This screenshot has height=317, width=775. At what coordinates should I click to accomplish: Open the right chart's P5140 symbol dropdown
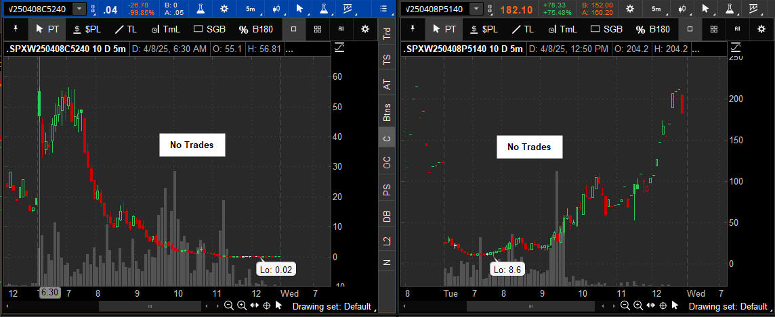click(x=477, y=9)
